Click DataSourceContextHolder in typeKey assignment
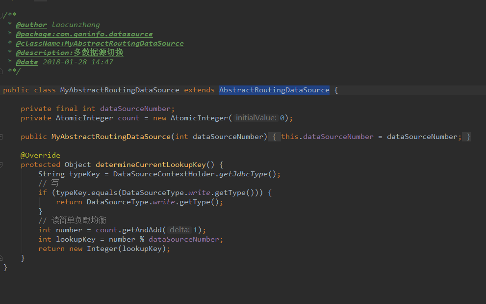Image resolution: width=486 pixels, height=304 pixels. (164, 174)
